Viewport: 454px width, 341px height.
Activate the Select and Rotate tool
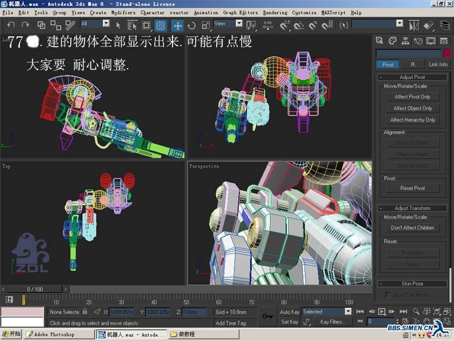tap(191, 26)
